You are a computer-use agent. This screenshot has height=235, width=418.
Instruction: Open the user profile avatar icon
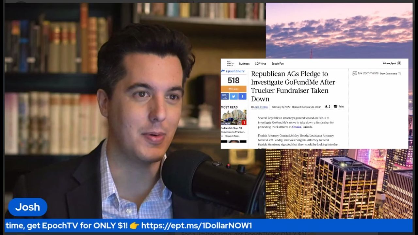pos(399,63)
